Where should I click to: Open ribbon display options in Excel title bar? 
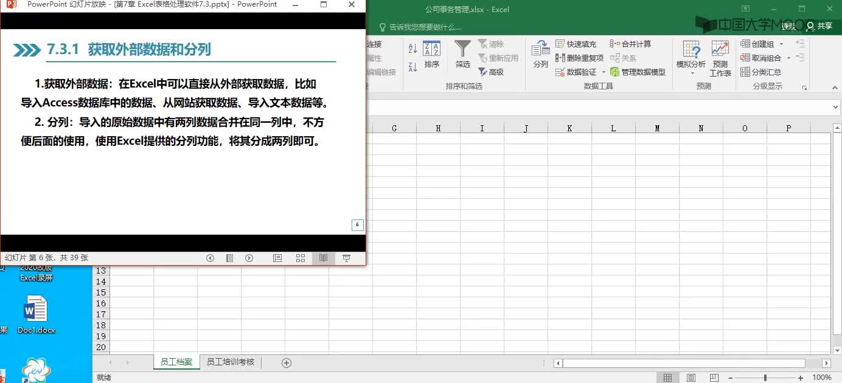coord(745,9)
